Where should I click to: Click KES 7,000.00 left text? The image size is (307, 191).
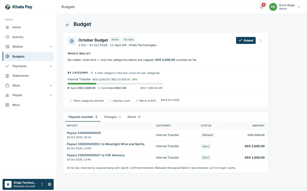click(151, 88)
